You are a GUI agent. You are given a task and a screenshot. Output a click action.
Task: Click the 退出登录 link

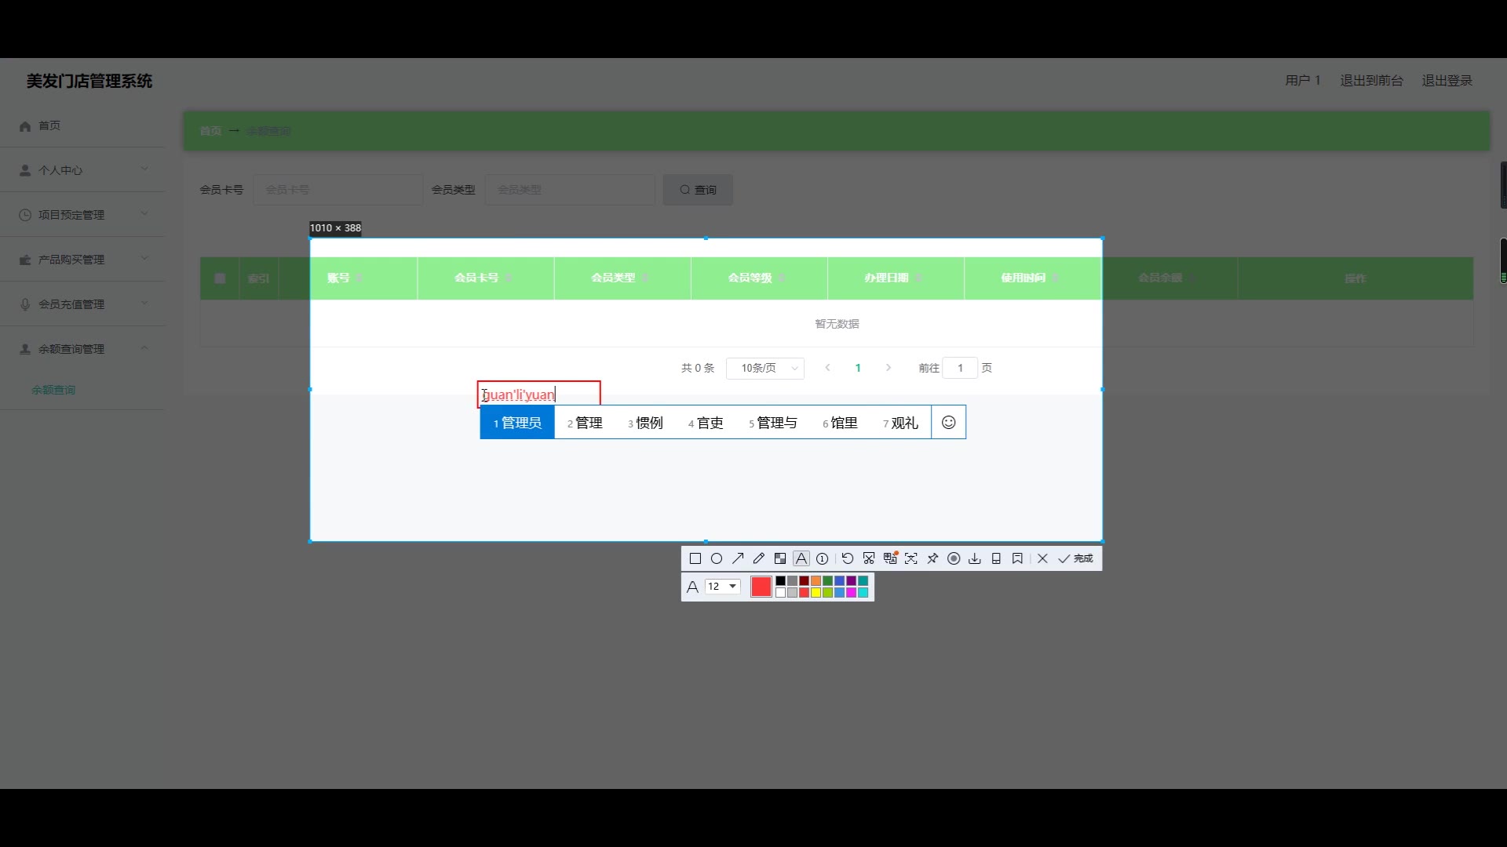[1447, 81]
